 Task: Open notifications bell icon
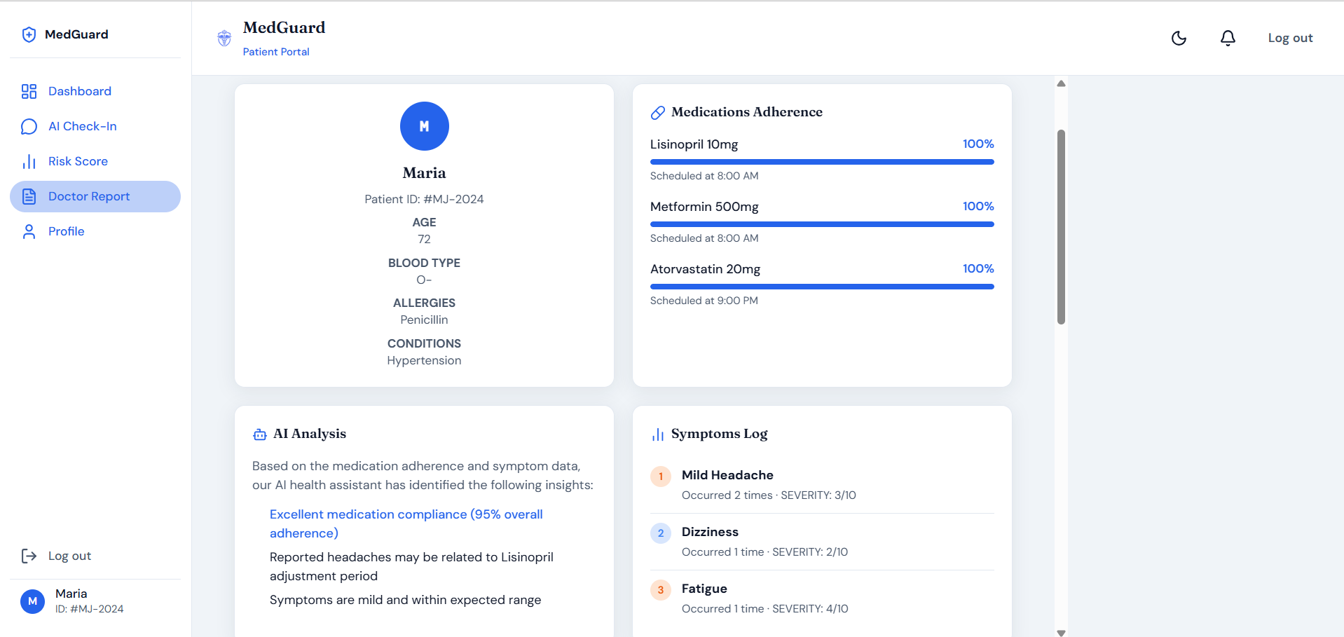[x=1228, y=38]
